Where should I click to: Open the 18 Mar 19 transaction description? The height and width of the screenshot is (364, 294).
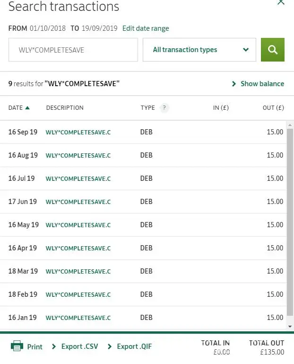coord(78,271)
